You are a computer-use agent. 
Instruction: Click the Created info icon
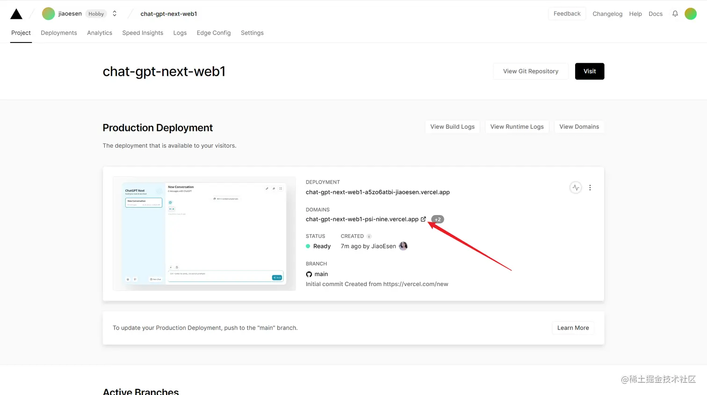369,236
